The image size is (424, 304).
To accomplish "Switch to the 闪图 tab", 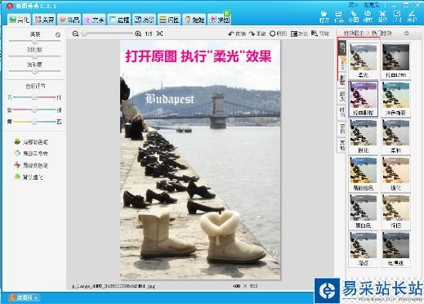I will tap(169, 20).
